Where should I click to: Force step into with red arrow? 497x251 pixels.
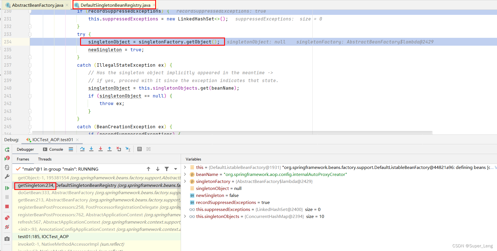coord(101,149)
